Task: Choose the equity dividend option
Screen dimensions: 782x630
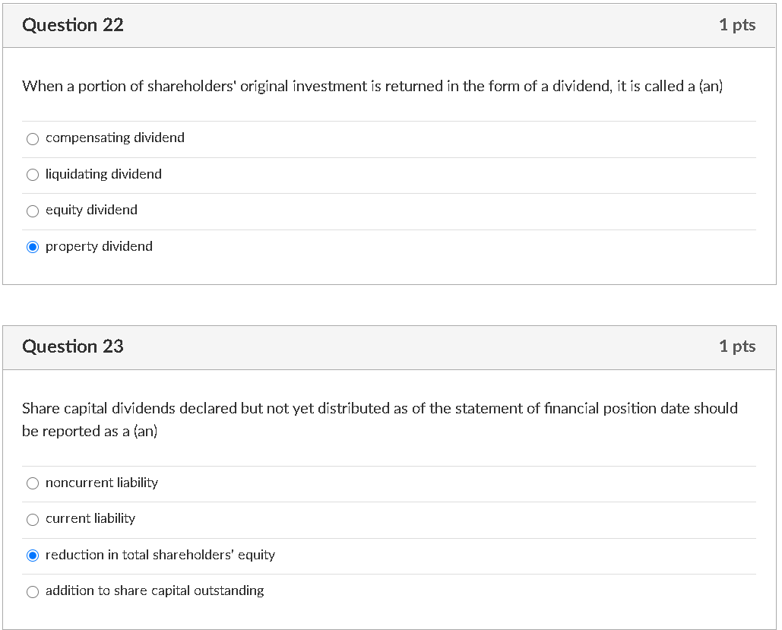Action: click(x=33, y=211)
